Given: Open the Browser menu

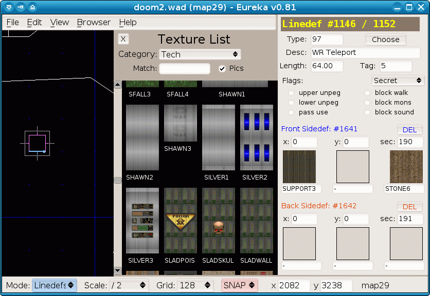Looking at the screenshot, I should tap(94, 23).
